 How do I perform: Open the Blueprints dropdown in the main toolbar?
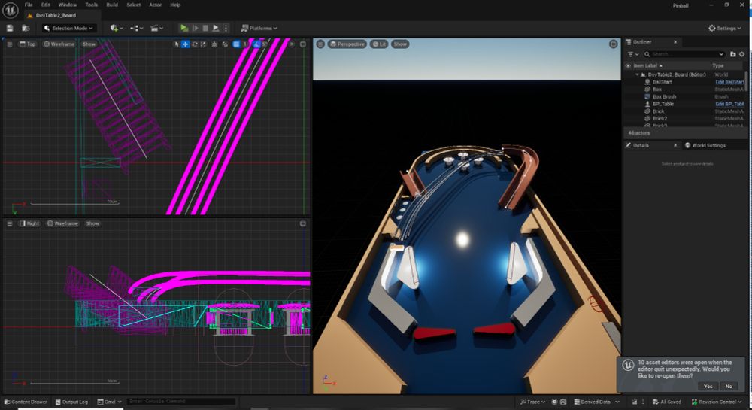pos(137,29)
